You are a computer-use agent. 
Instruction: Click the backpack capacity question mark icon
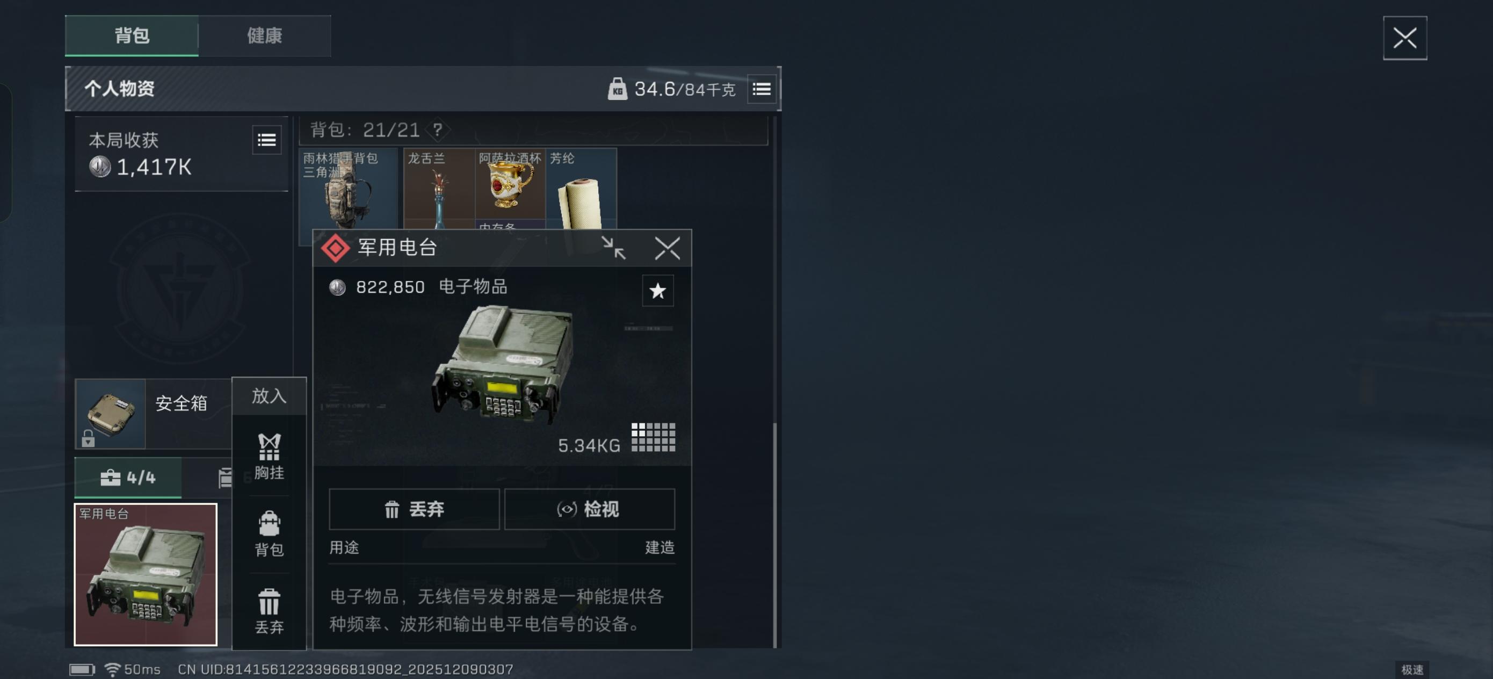click(438, 129)
